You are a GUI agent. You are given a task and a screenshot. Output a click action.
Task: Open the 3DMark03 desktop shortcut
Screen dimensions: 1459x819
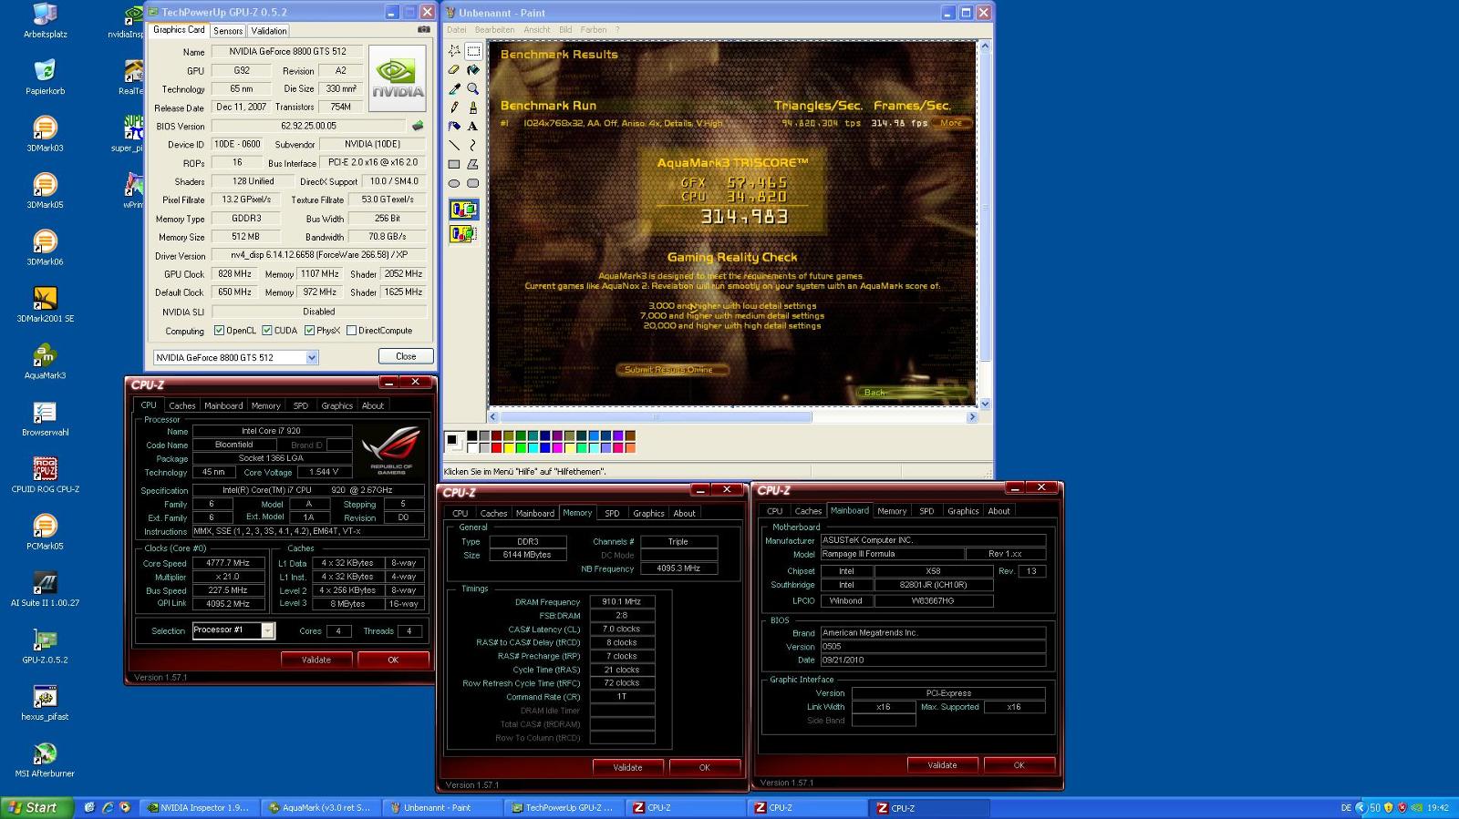click(x=45, y=134)
